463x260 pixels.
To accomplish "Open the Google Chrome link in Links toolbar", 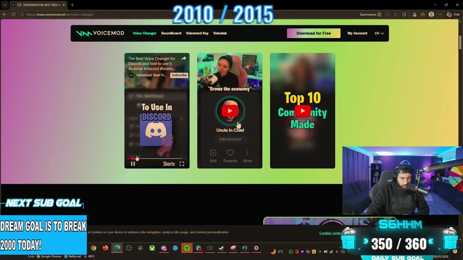I will tap(48, 256).
